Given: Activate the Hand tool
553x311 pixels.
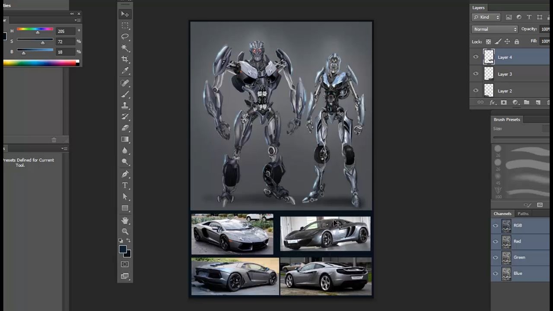Looking at the screenshot, I should 125,220.
